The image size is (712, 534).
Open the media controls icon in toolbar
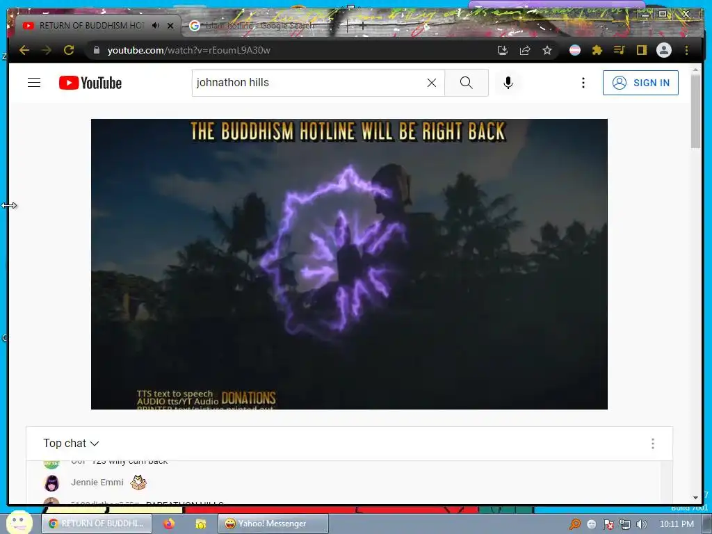pos(620,50)
